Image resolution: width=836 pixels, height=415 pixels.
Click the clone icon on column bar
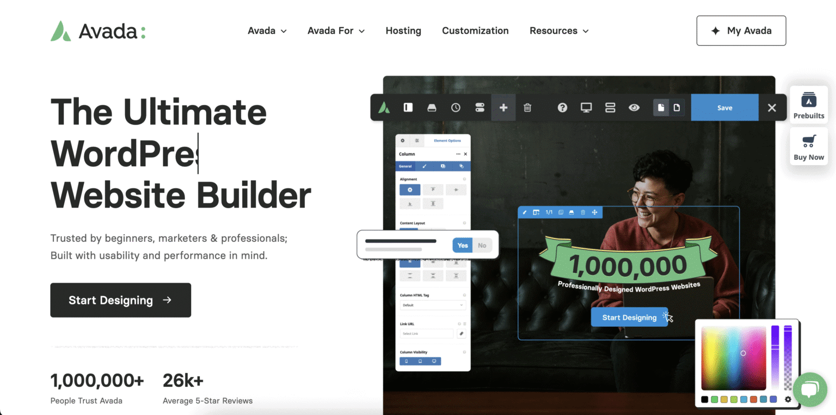point(561,212)
